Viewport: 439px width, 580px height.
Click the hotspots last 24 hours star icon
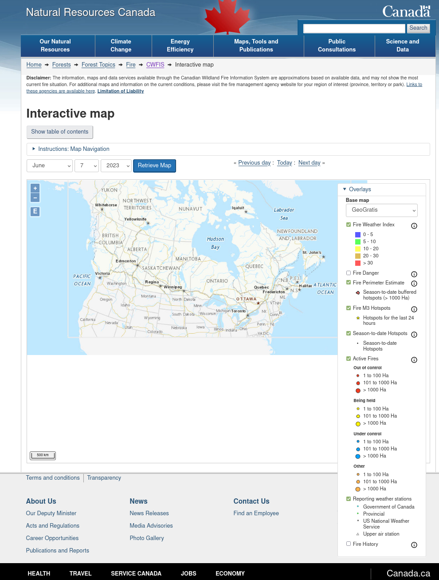(x=358, y=318)
